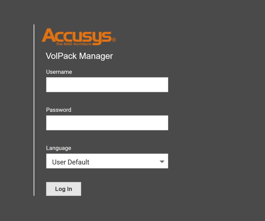
Task: Click the registered trademark symbol beside Accusys
Action: 114,40
